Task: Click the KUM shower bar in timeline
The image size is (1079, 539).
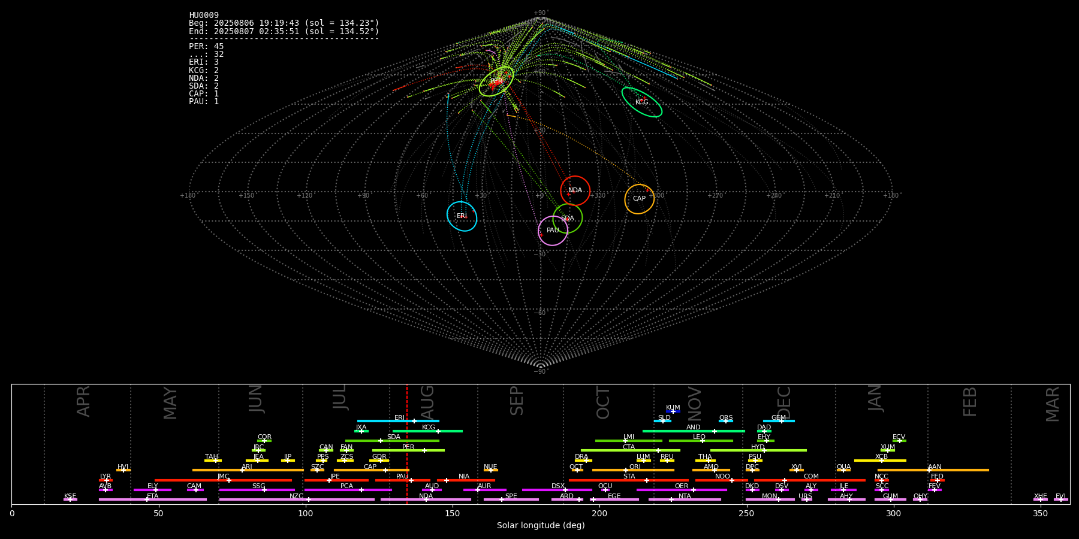Action: 673,411
